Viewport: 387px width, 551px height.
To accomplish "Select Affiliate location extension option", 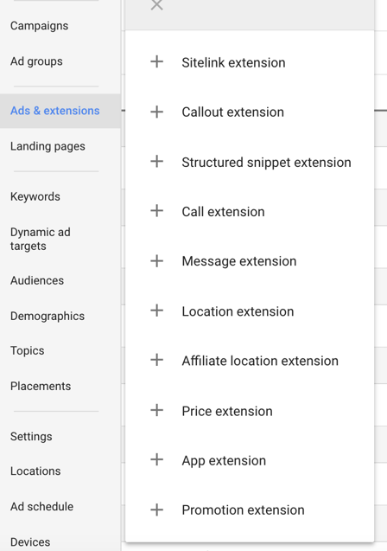I will point(260,361).
